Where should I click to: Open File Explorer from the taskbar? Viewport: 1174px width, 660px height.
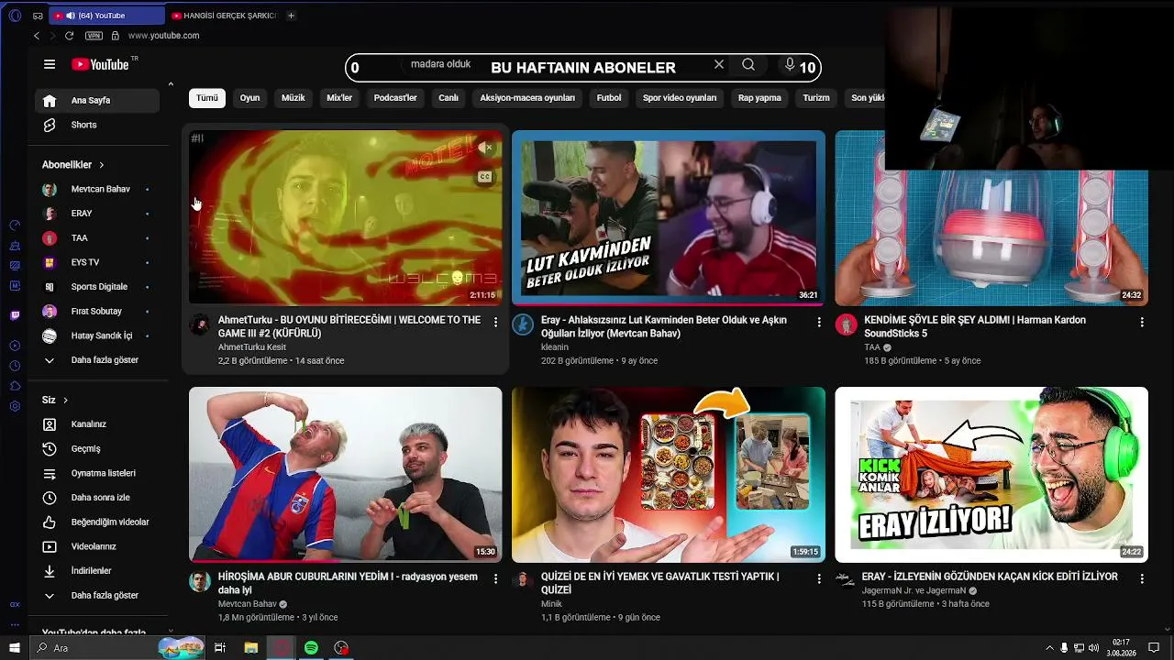pos(250,648)
